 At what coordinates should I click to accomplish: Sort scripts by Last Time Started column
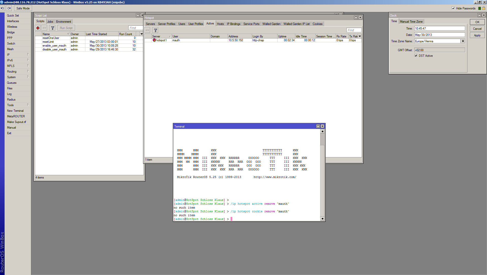[102, 34]
